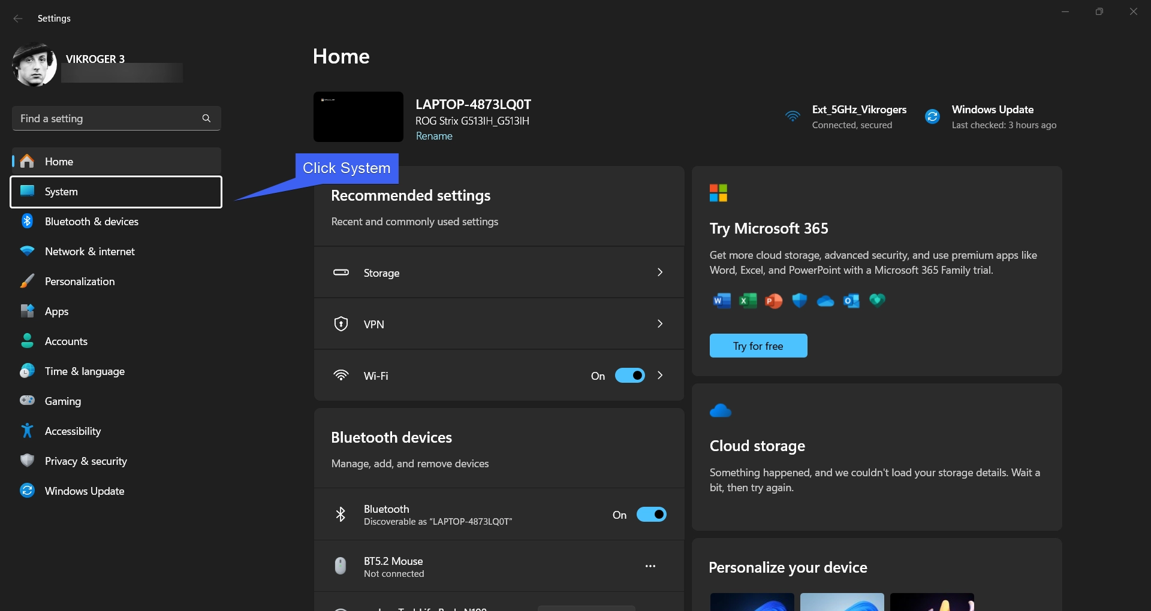This screenshot has height=611, width=1151.
Task: Open the Home section in sidebar
Action: click(116, 162)
